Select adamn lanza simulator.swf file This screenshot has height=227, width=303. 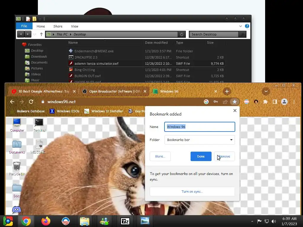(146, 64)
